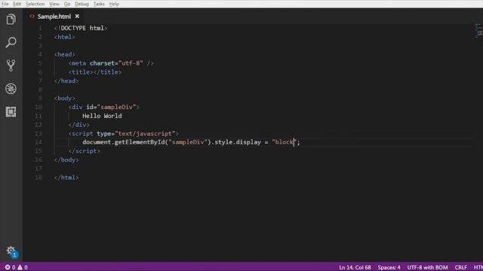Open the Tasks menu
The image size is (483, 271).
pos(99,4)
